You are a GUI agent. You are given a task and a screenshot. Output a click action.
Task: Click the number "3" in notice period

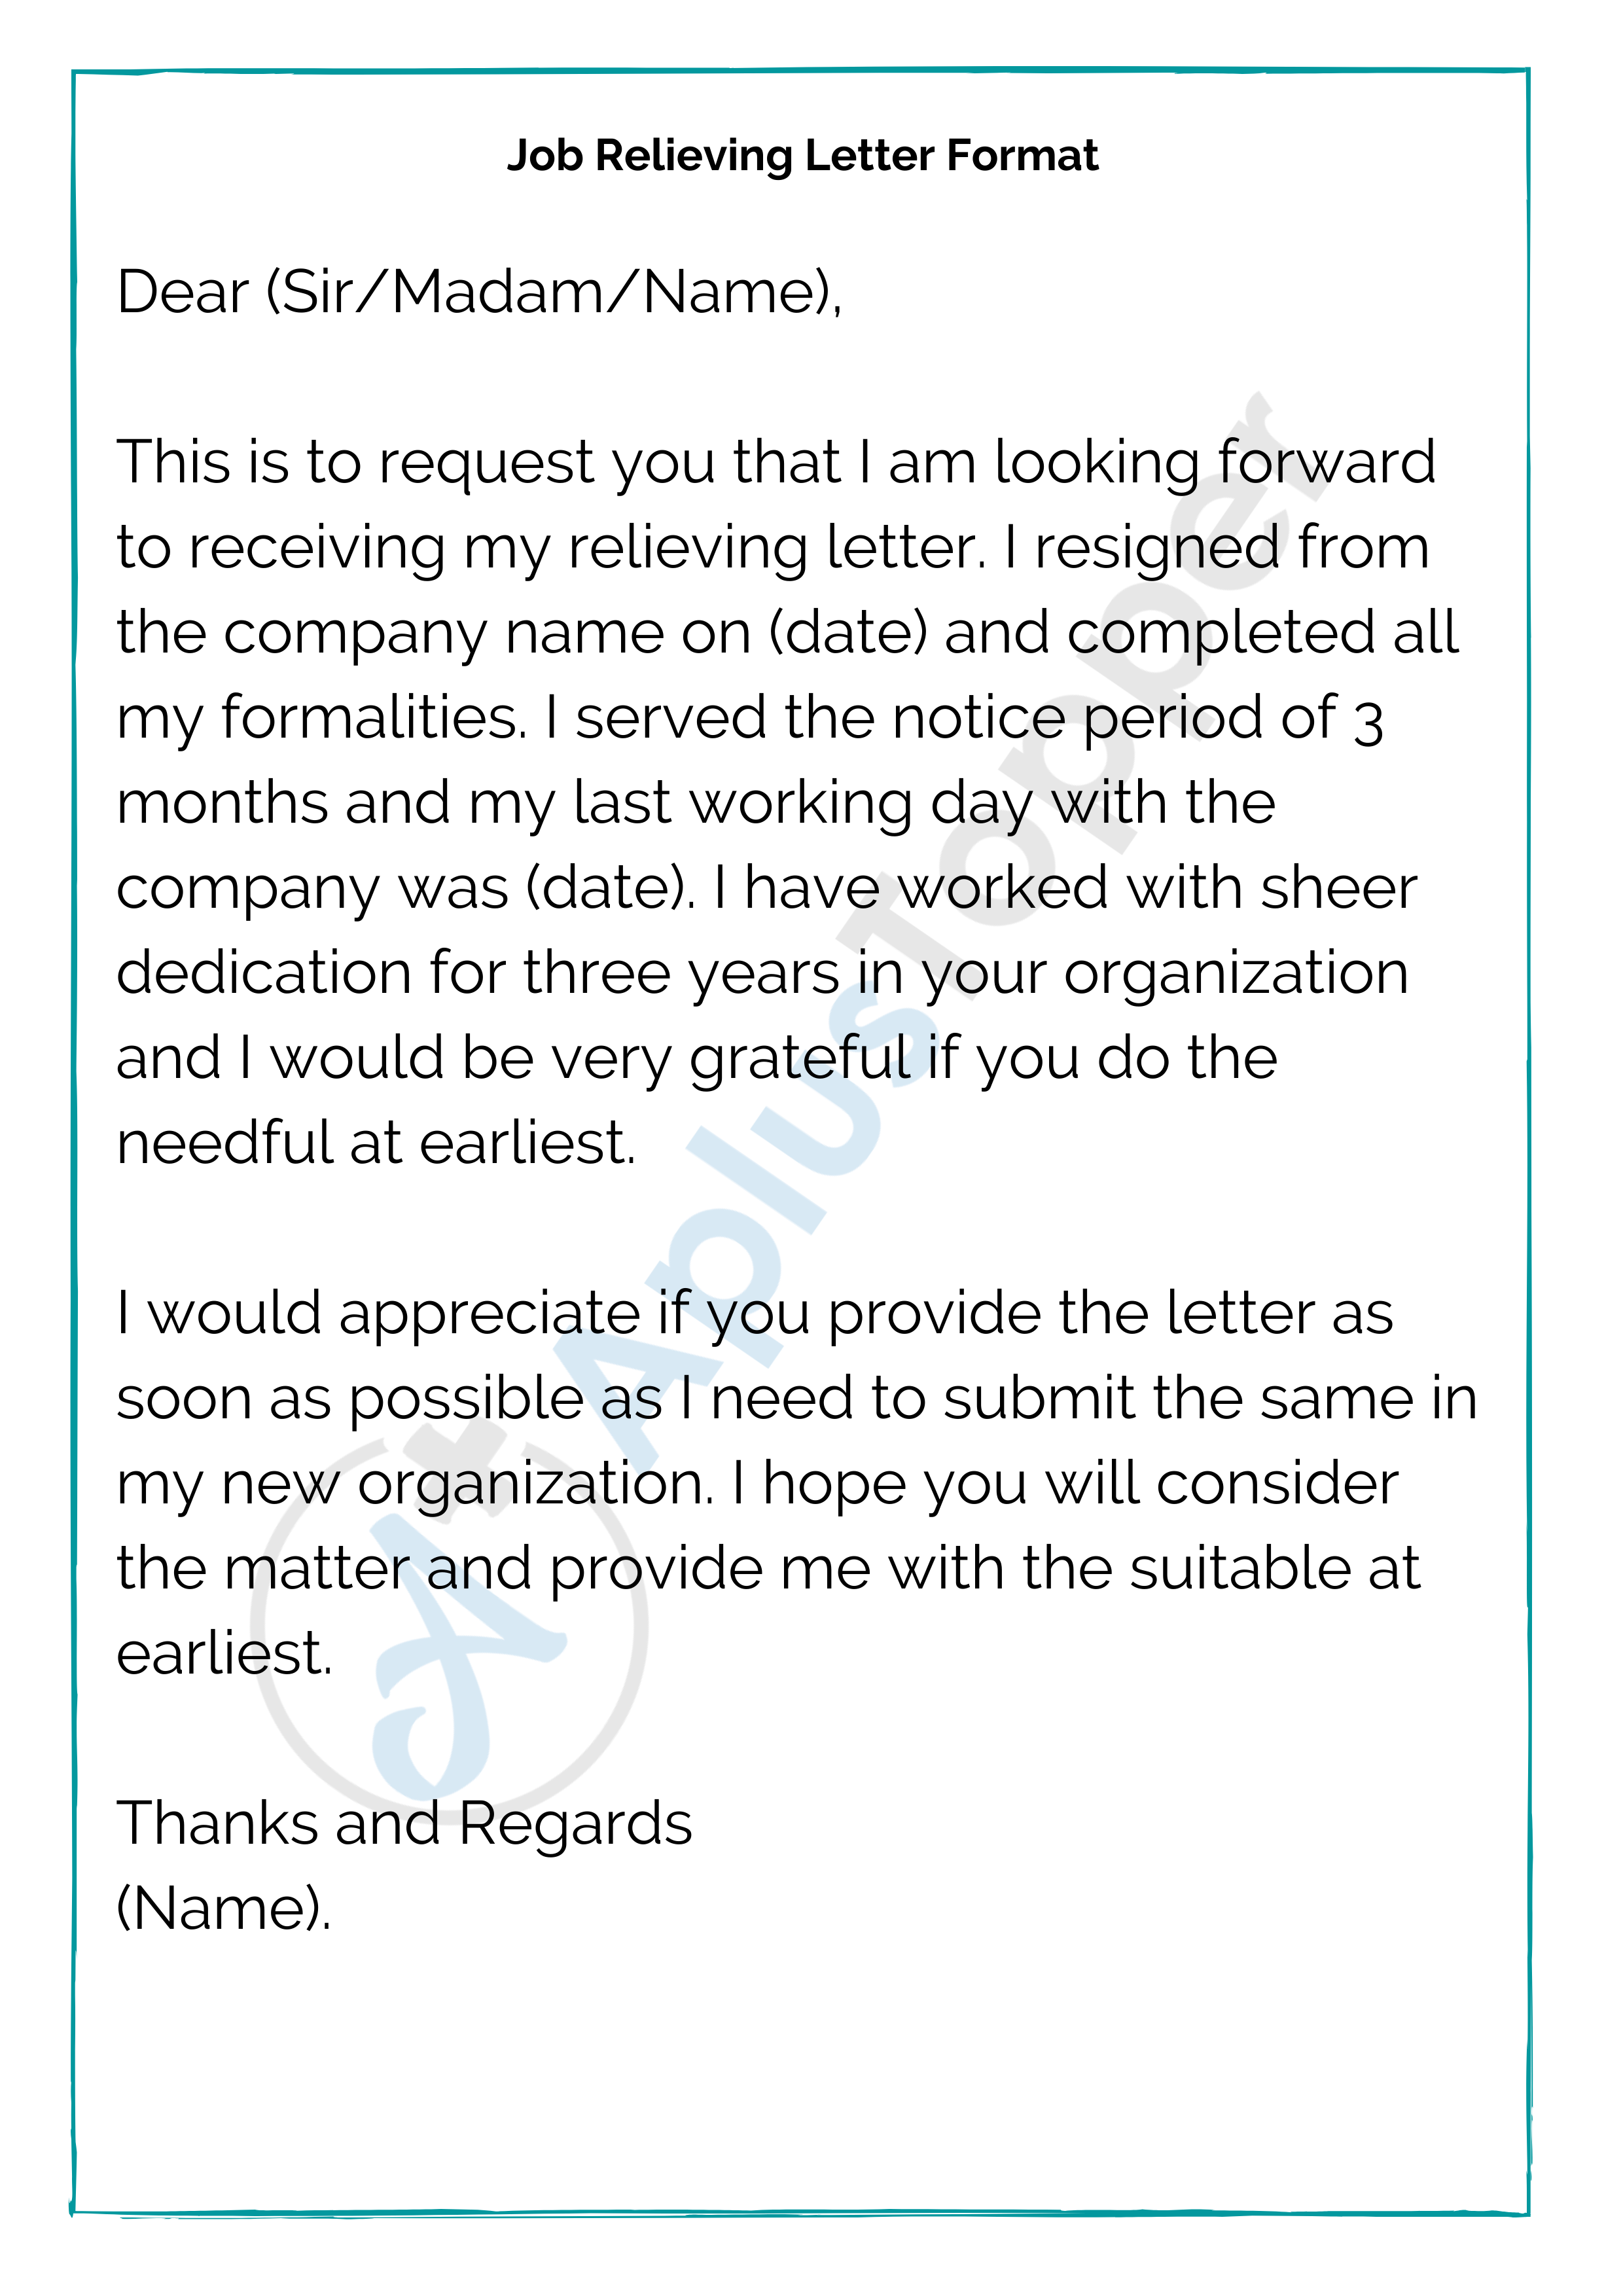(1368, 721)
